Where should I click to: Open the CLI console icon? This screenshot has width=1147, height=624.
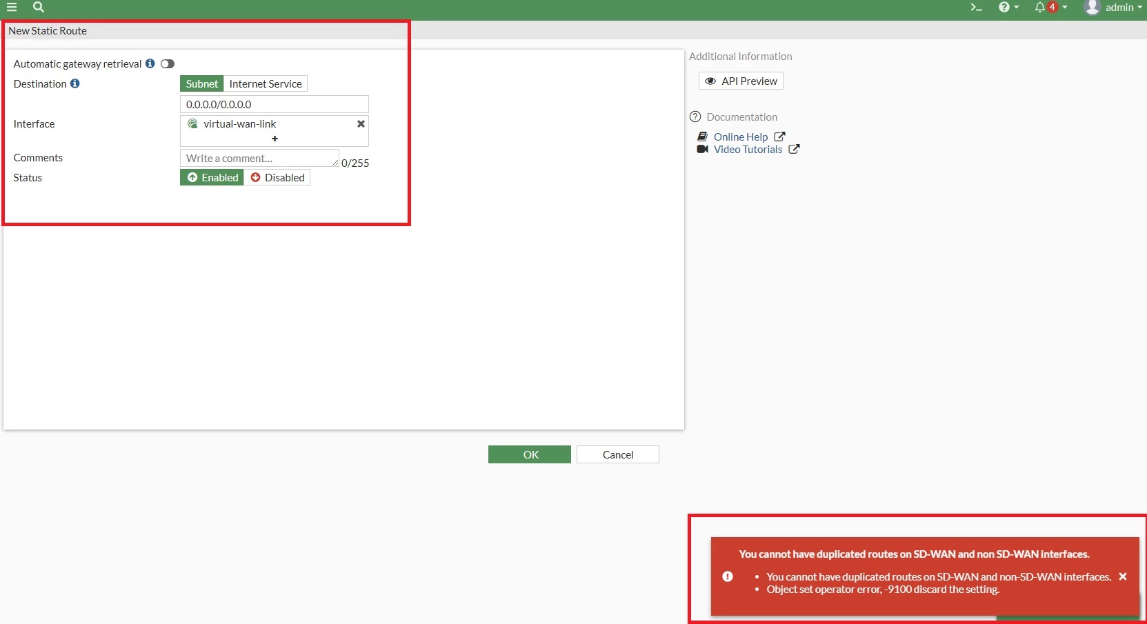(x=976, y=7)
